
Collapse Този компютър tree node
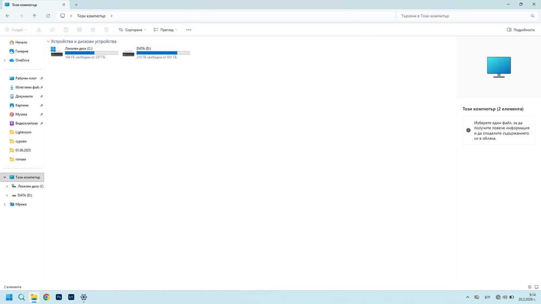[x=4, y=177]
